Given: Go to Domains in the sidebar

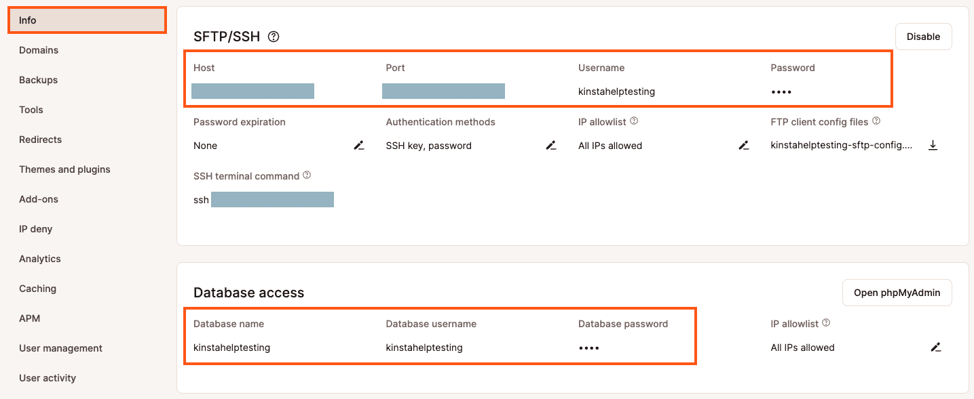Looking at the screenshot, I should tap(39, 50).
